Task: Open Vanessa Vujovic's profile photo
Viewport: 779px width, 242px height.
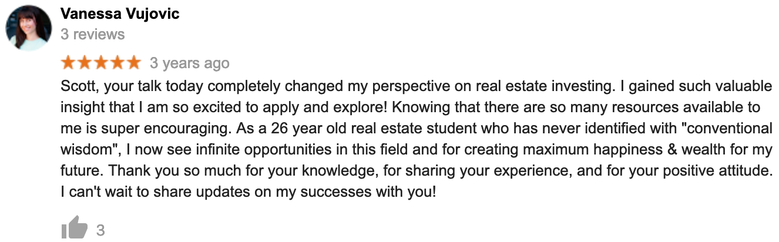Action: (x=29, y=27)
